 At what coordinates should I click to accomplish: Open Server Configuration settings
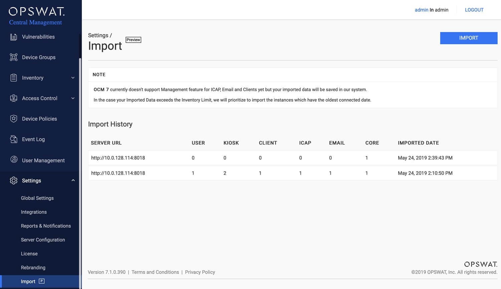[43, 240]
